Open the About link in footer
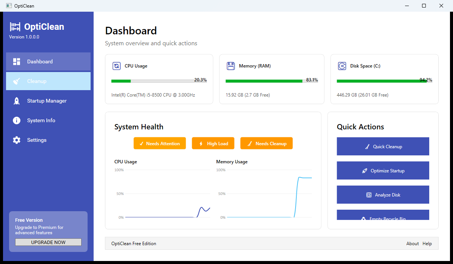453x264 pixels. pyautogui.click(x=413, y=244)
